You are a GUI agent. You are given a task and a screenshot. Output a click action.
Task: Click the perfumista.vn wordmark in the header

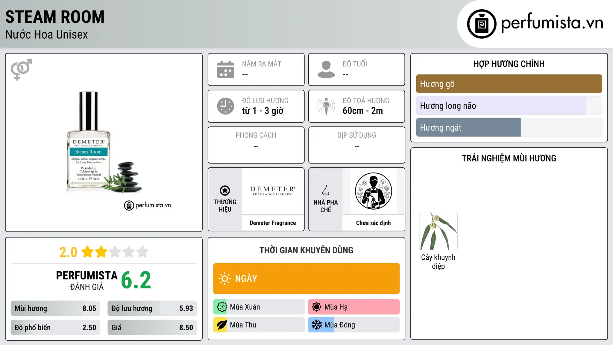[552, 23]
